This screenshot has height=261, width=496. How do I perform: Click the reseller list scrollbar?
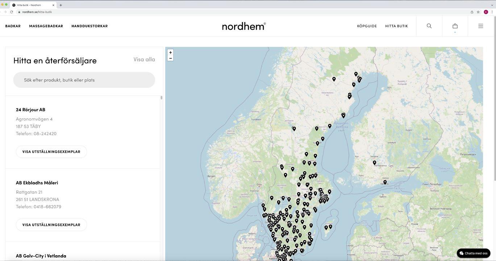161,98
